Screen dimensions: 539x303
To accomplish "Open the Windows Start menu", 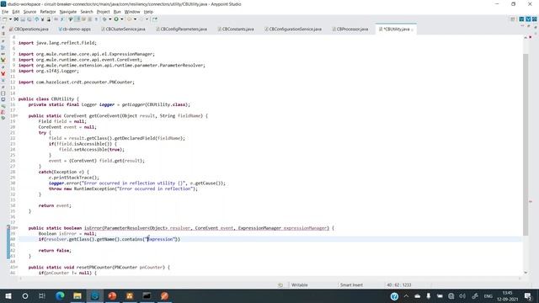I will 8,295.
